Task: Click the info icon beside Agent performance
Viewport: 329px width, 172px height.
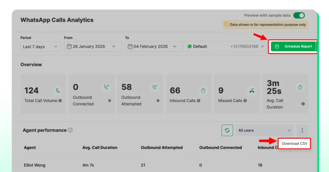Action: point(70,130)
